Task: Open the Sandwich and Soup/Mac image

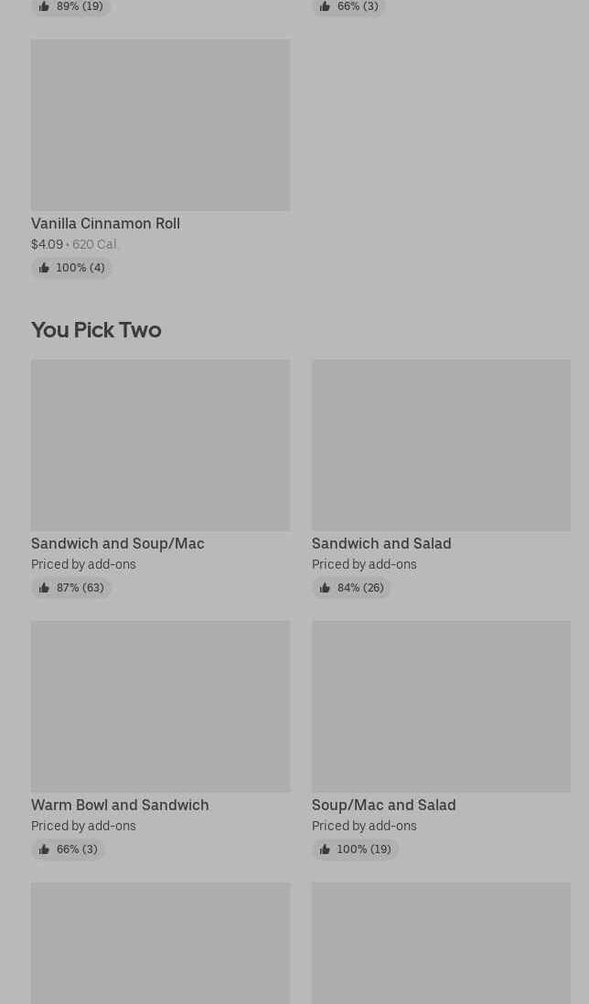Action: point(160,444)
